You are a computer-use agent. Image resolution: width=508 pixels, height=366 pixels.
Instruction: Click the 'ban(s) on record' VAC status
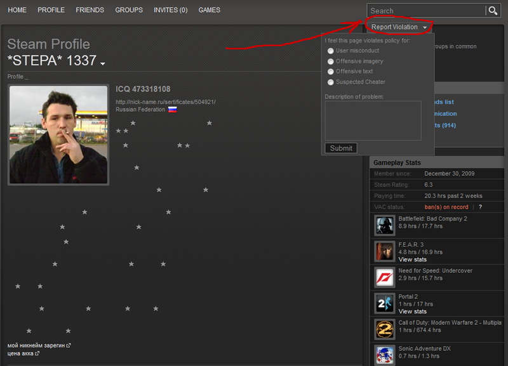[x=446, y=207]
